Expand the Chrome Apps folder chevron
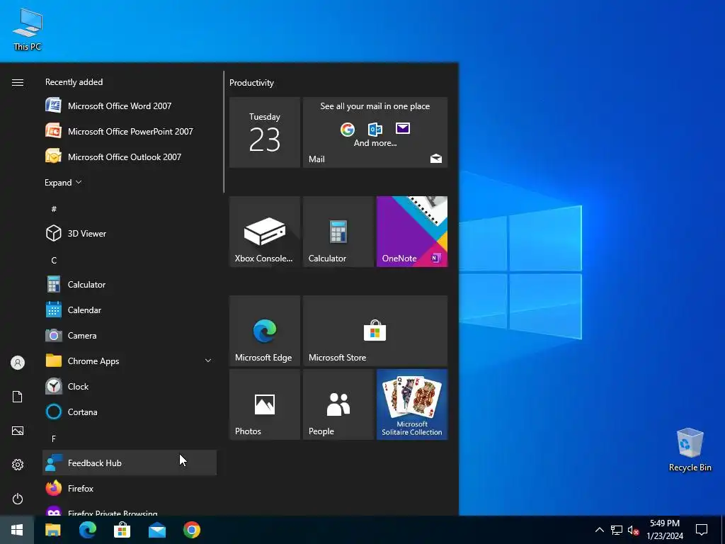 208,361
